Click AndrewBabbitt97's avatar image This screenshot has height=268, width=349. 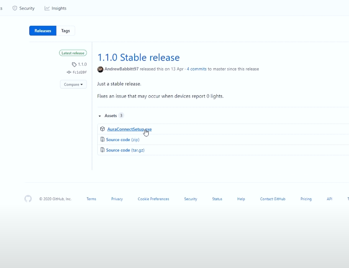pyautogui.click(x=100, y=69)
